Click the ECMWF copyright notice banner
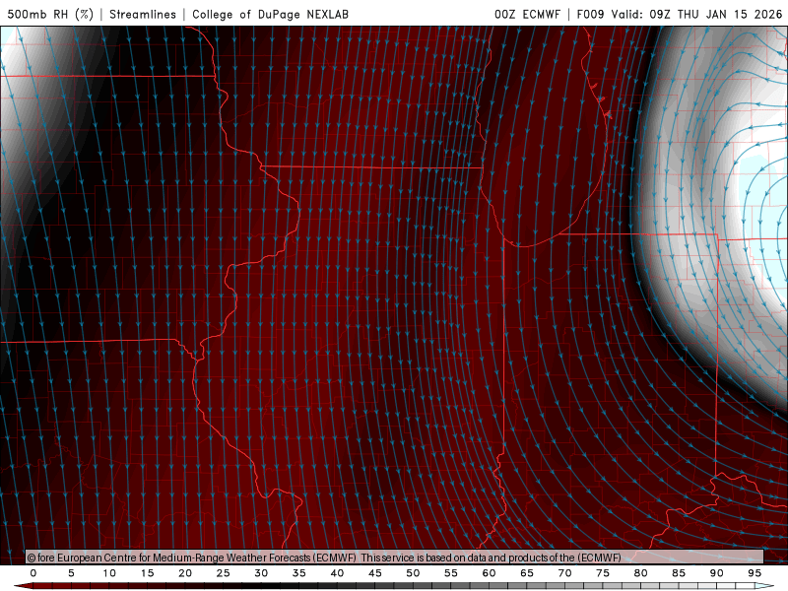788x591 pixels. [395, 558]
